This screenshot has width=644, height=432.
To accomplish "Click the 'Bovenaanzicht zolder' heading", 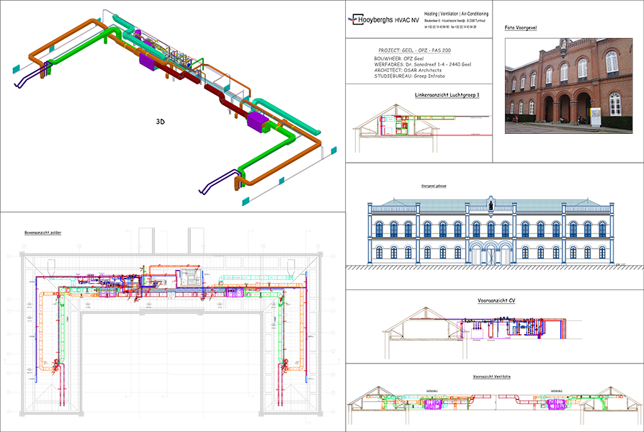I will click(x=43, y=233).
